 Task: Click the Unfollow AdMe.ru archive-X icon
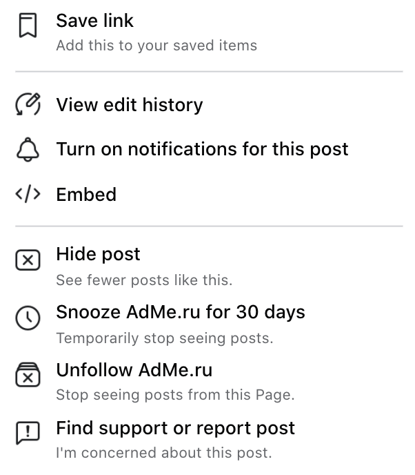[28, 375]
